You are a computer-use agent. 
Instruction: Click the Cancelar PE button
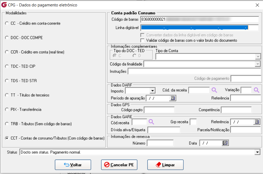coord(119,165)
